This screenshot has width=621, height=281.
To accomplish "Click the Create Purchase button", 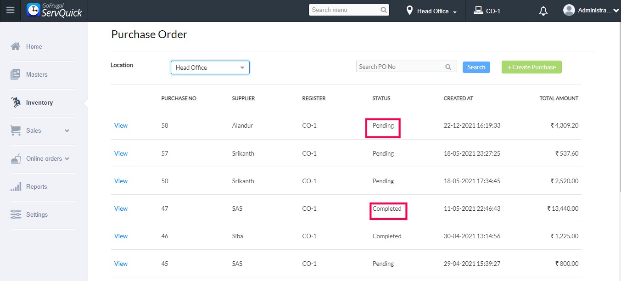I will [x=531, y=67].
